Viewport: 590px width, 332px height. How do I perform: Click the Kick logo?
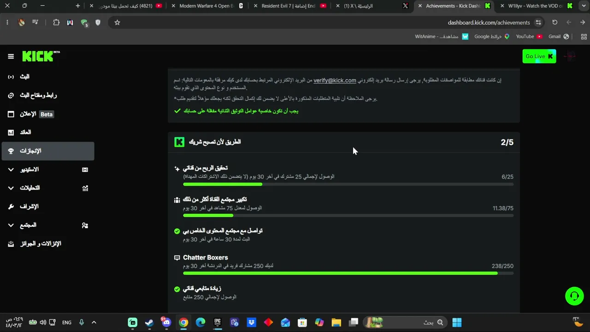tap(41, 56)
